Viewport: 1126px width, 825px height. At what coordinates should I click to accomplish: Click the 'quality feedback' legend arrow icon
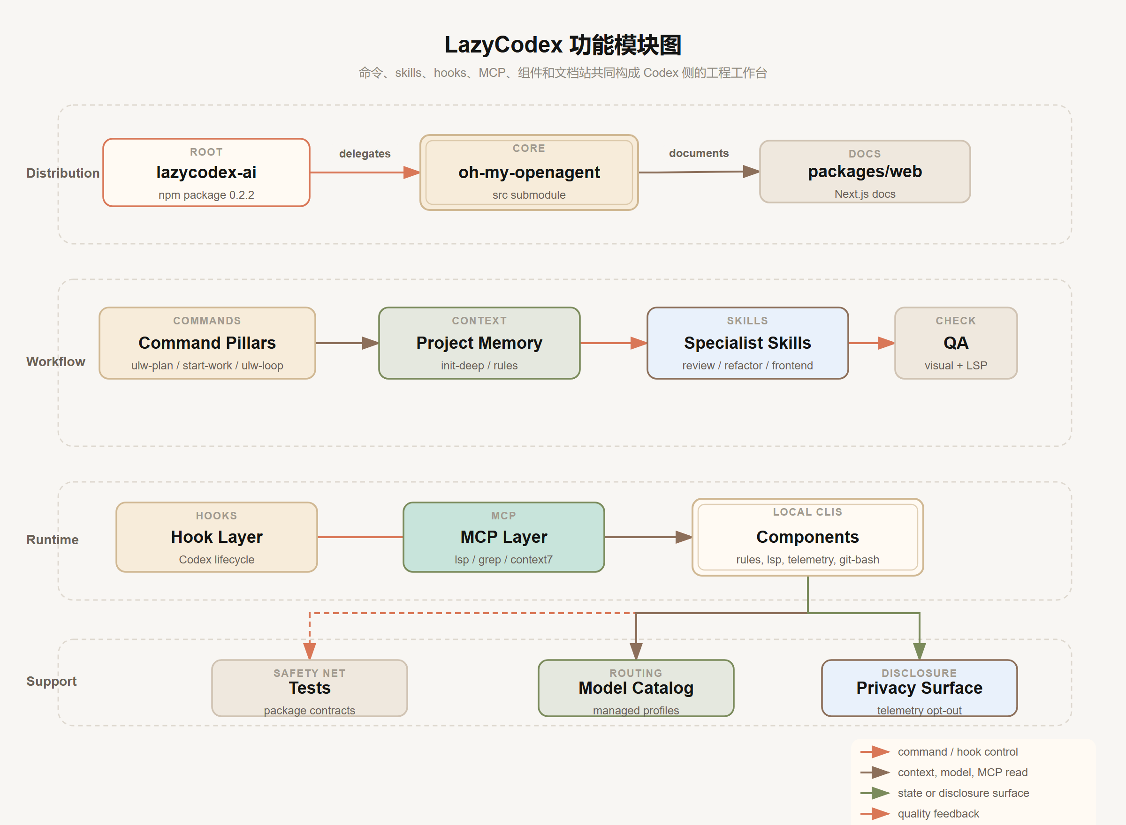click(875, 813)
